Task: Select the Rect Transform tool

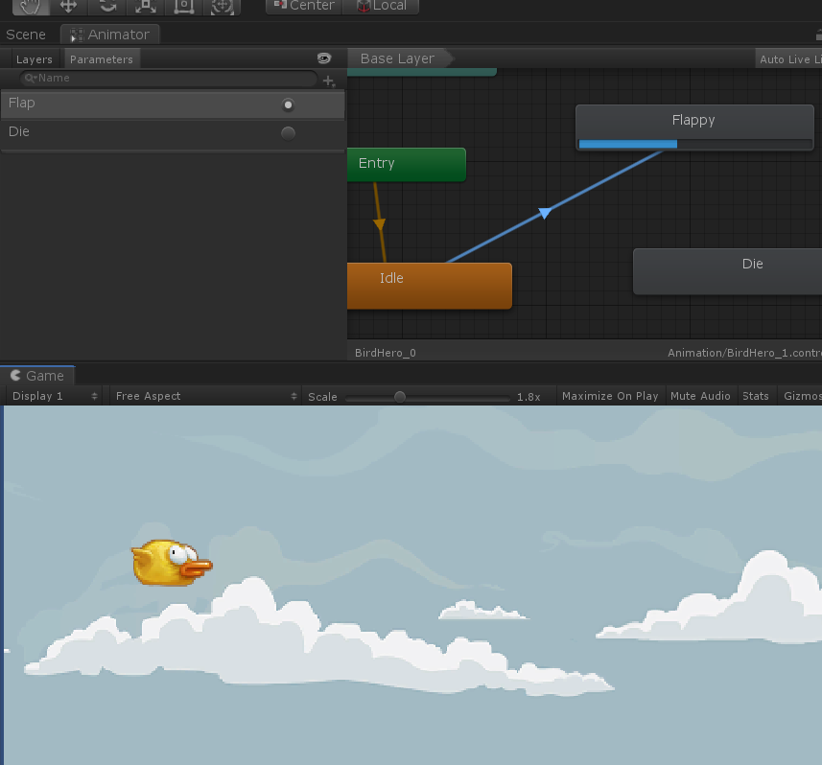Action: coord(184,7)
